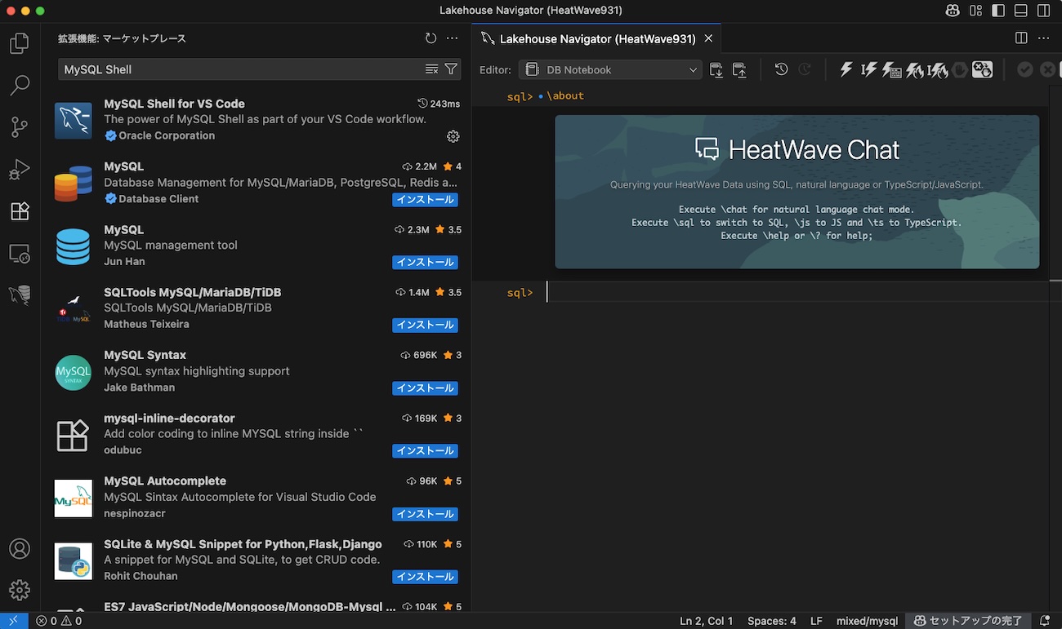Screen dimensions: 1062x629
Task: Close the Lakehouse Navigator tab
Action: [708, 38]
